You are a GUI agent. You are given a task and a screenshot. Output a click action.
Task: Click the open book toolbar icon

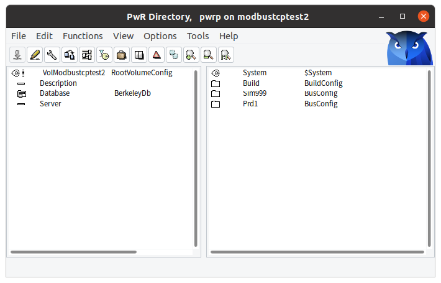(x=139, y=55)
